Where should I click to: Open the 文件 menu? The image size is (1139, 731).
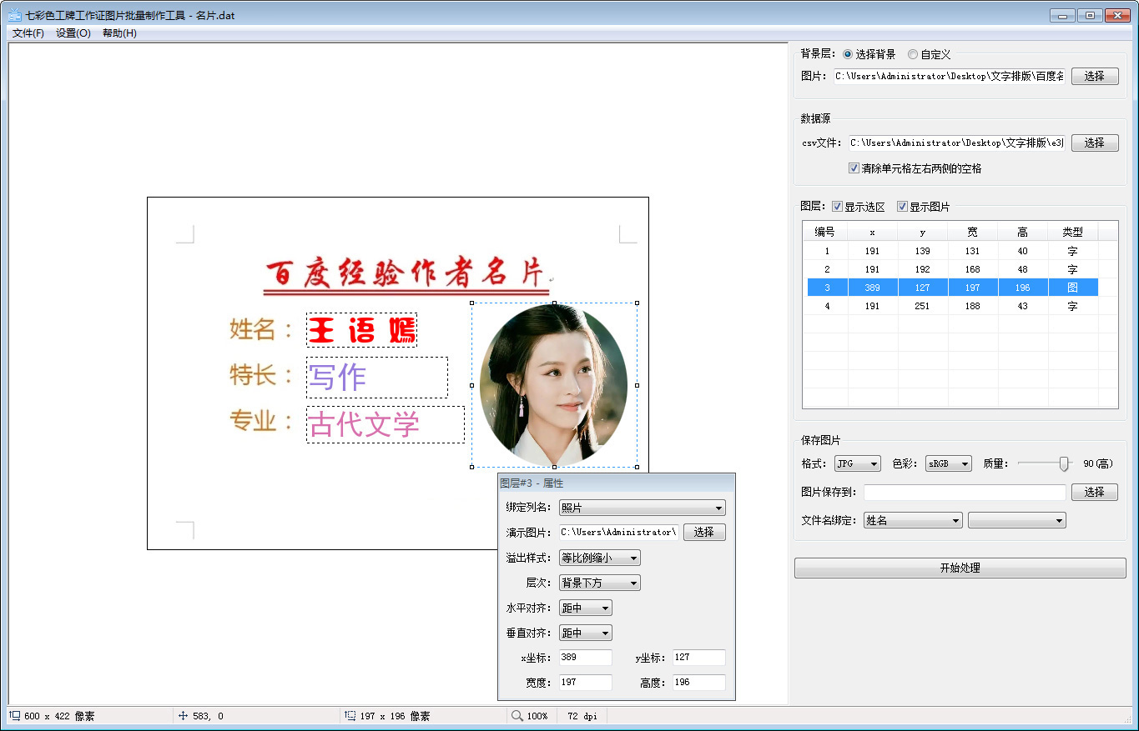pos(28,33)
